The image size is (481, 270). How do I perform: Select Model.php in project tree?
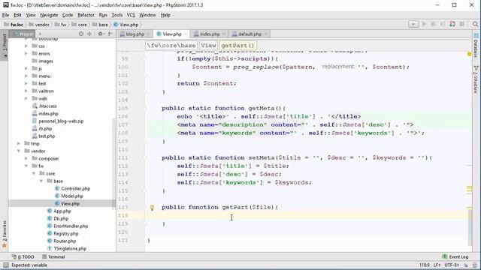click(69, 196)
